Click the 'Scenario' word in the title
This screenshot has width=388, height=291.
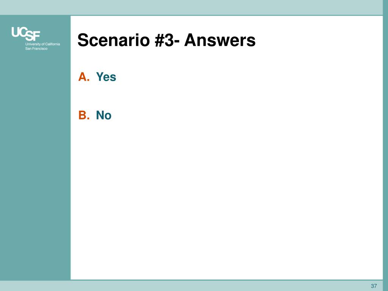click(114, 40)
